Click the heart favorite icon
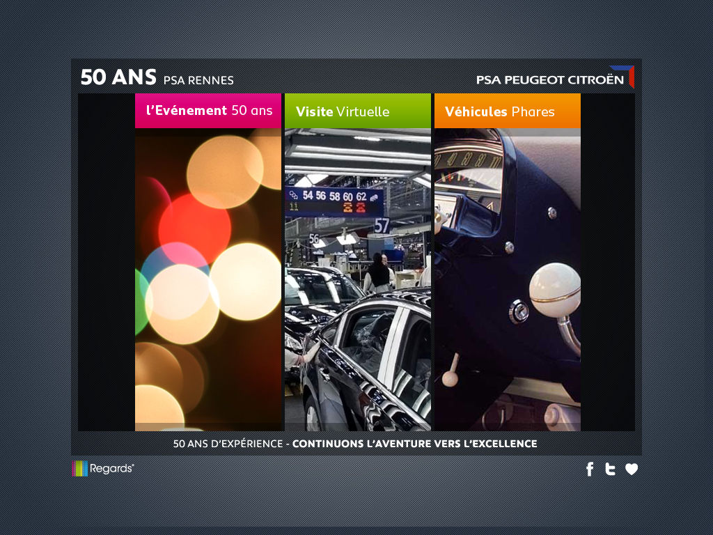 632,470
